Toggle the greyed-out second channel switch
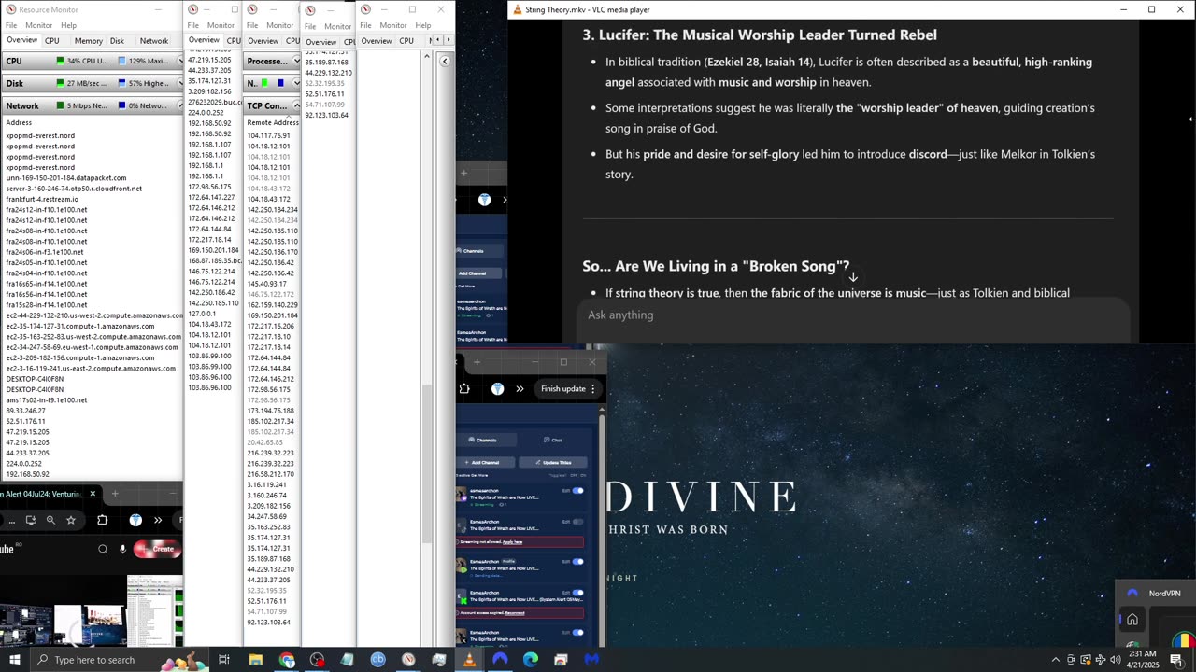Screen dimensions: 1196x672 (x=577, y=522)
